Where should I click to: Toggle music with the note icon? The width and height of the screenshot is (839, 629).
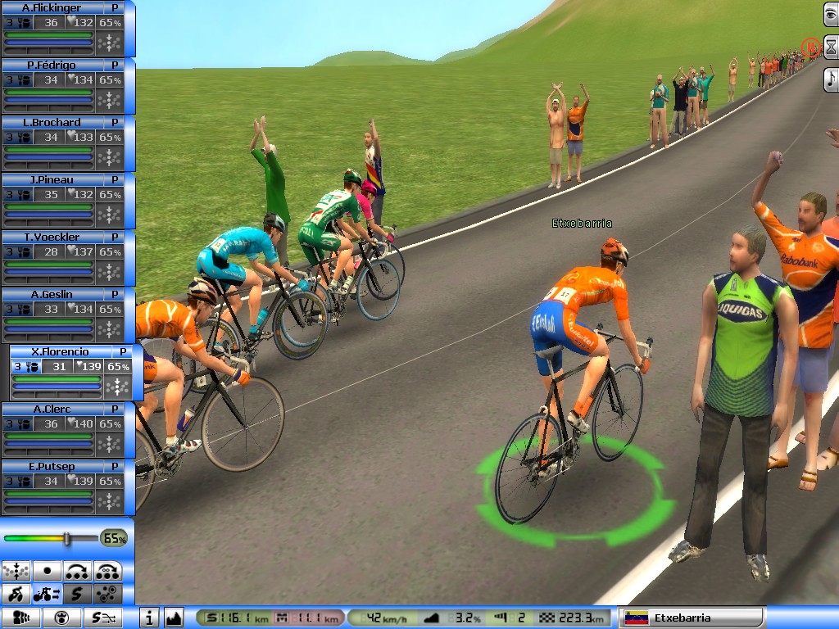[830, 79]
